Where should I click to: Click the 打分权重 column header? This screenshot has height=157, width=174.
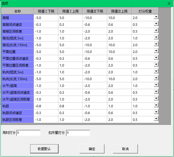145,11
